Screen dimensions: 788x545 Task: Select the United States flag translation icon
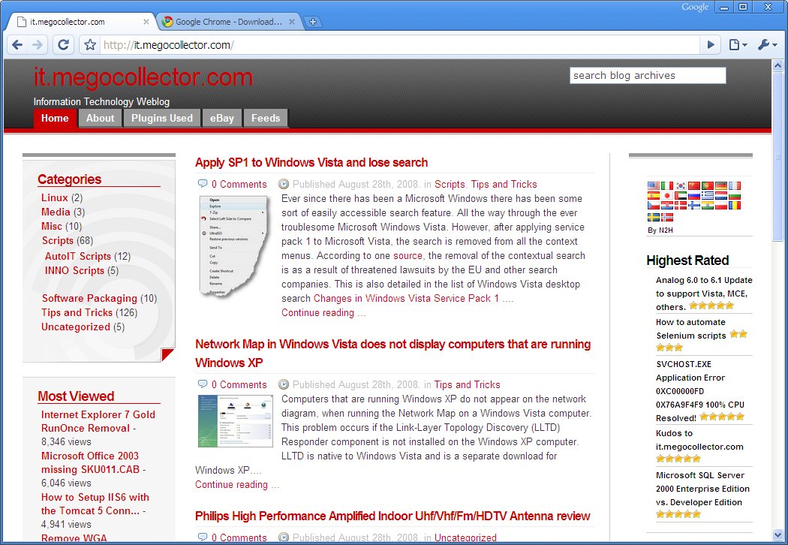pyautogui.click(x=654, y=185)
